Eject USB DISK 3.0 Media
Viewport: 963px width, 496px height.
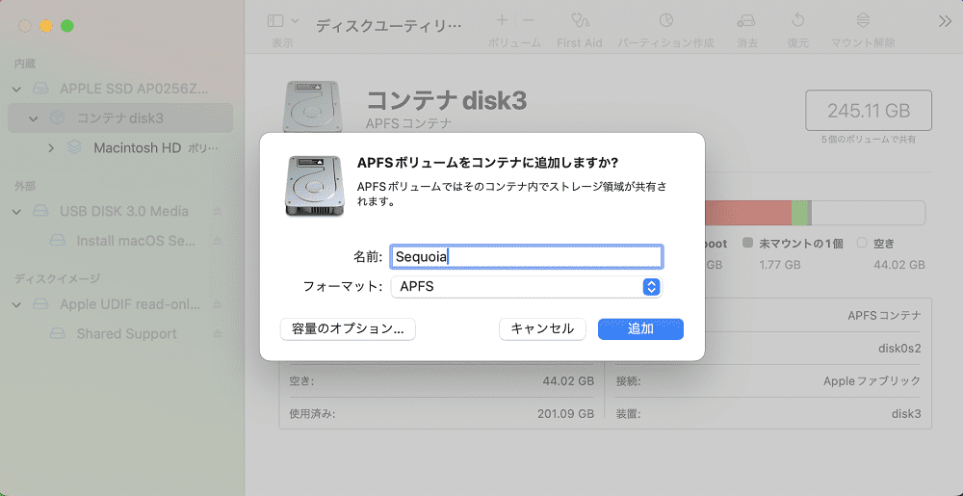coord(218,212)
